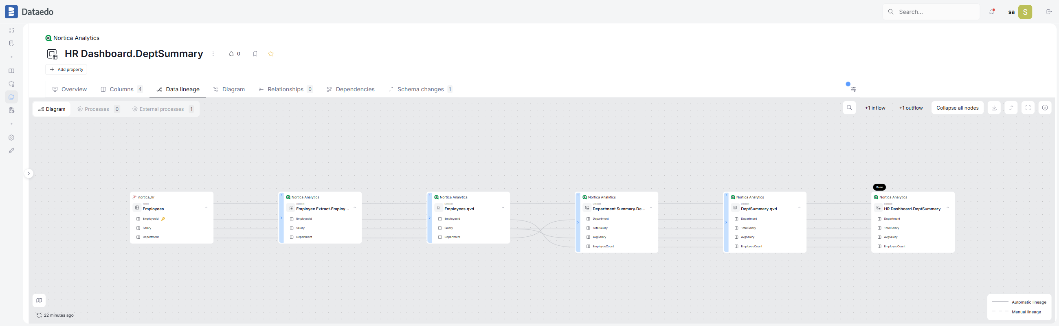Click the subscription bell showing 0
Image resolution: width=1059 pixels, height=326 pixels.
[x=234, y=54]
